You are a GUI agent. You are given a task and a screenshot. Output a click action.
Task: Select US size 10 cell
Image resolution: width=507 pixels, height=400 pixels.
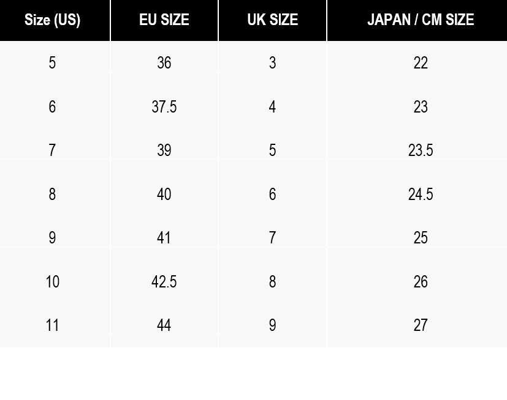pyautogui.click(x=52, y=281)
